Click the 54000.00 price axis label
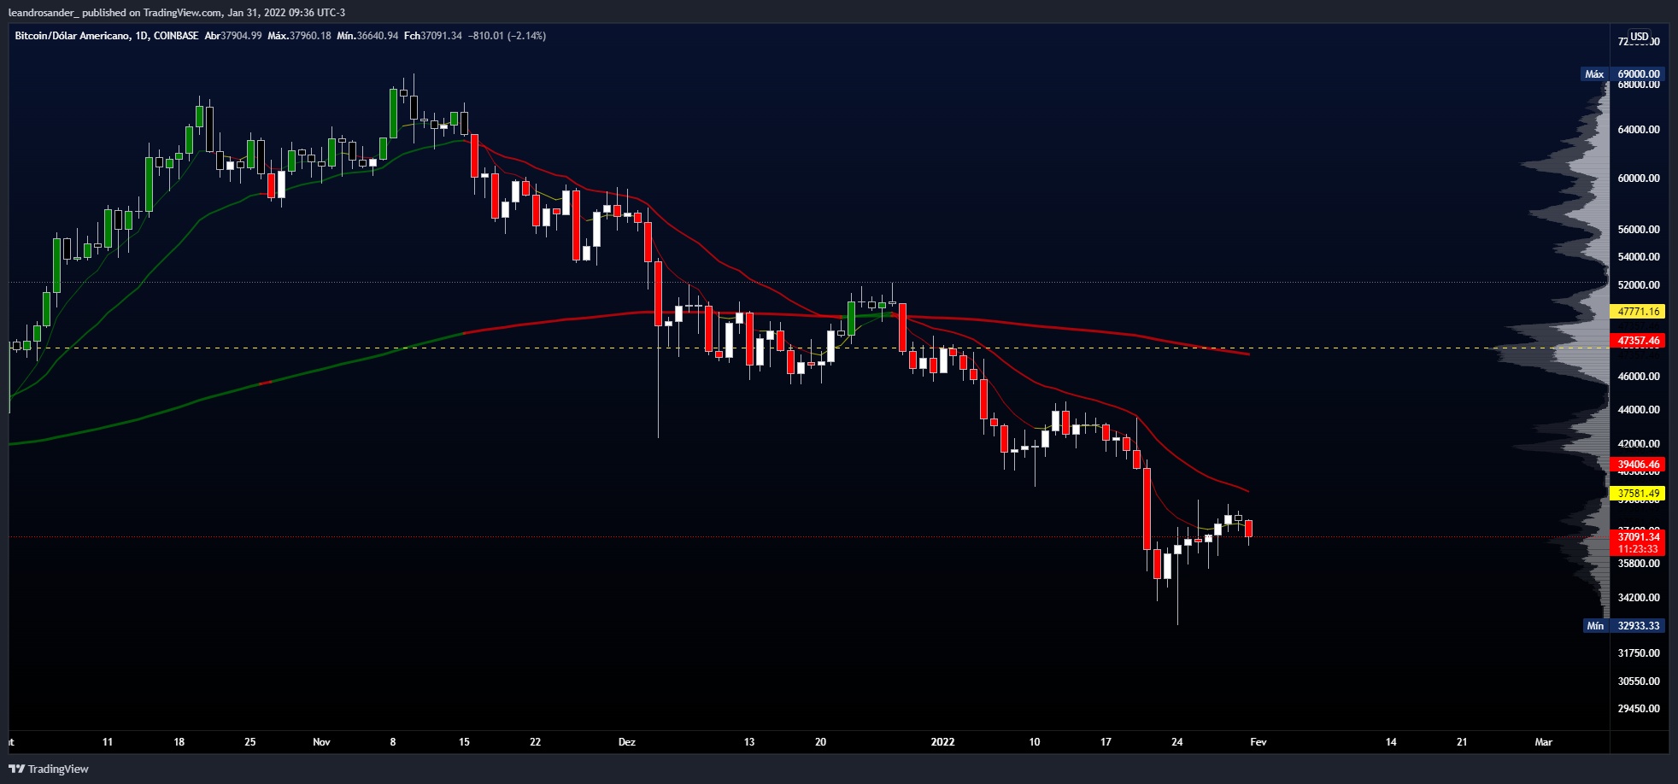The height and width of the screenshot is (784, 1678). pos(1639,257)
